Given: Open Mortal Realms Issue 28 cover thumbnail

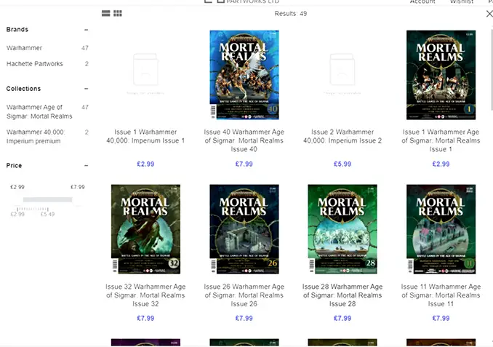Looking at the screenshot, I should pos(342,229).
